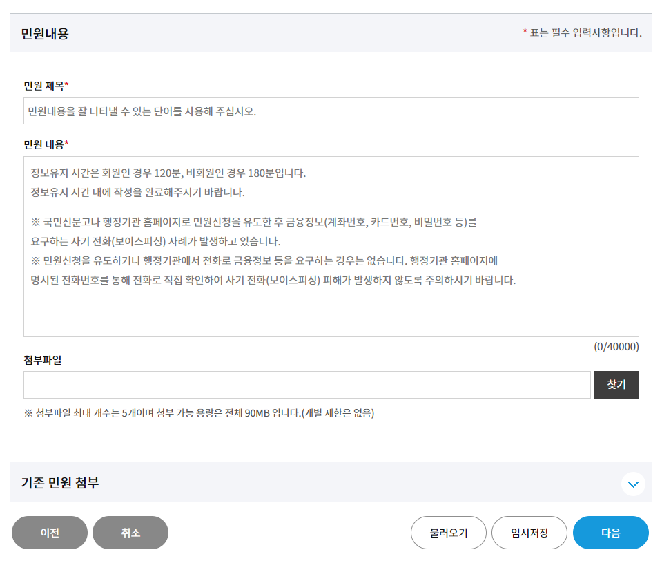This screenshot has width=662, height=561.
Task: Click the 민원 제목 label
Action: [46, 86]
